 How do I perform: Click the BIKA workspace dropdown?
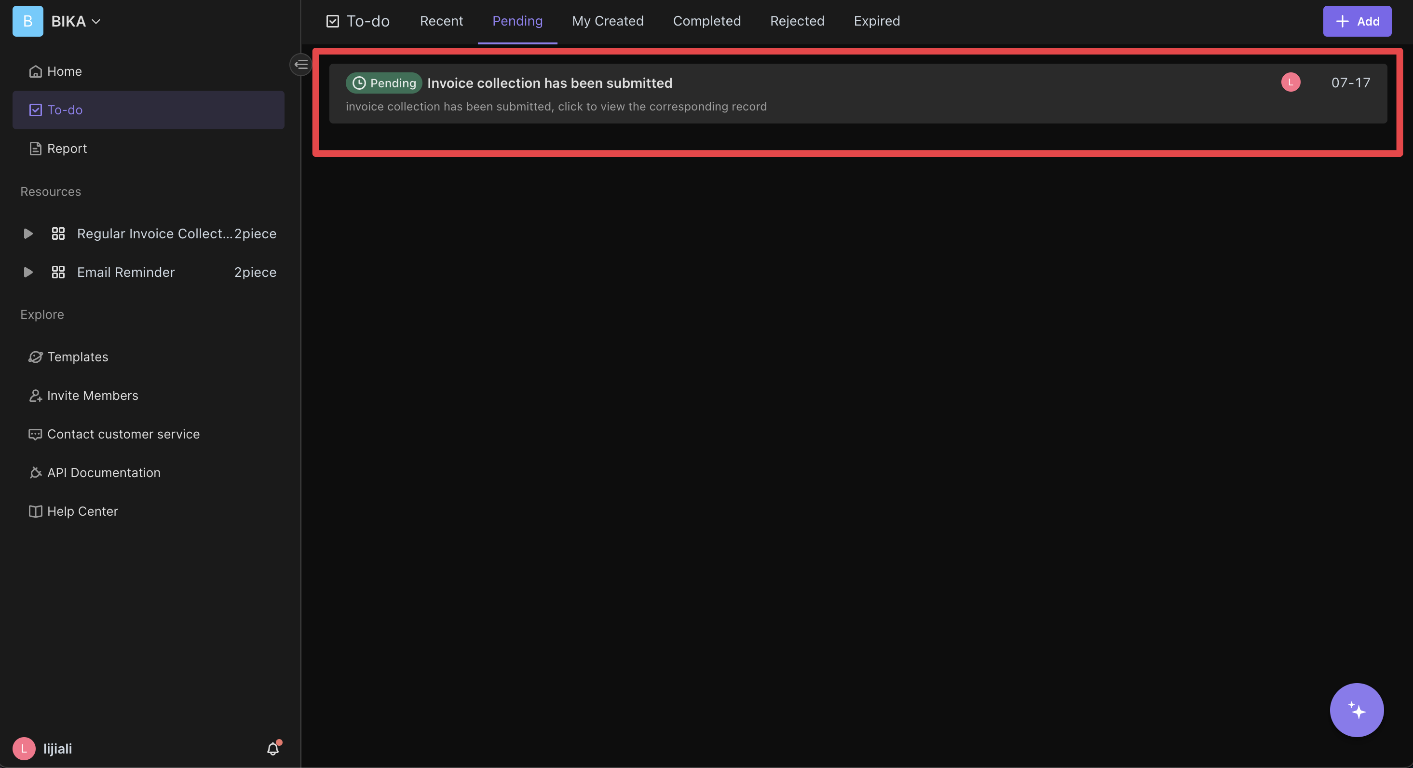click(75, 21)
